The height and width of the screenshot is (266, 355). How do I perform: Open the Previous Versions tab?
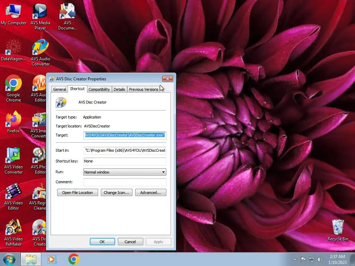(144, 89)
